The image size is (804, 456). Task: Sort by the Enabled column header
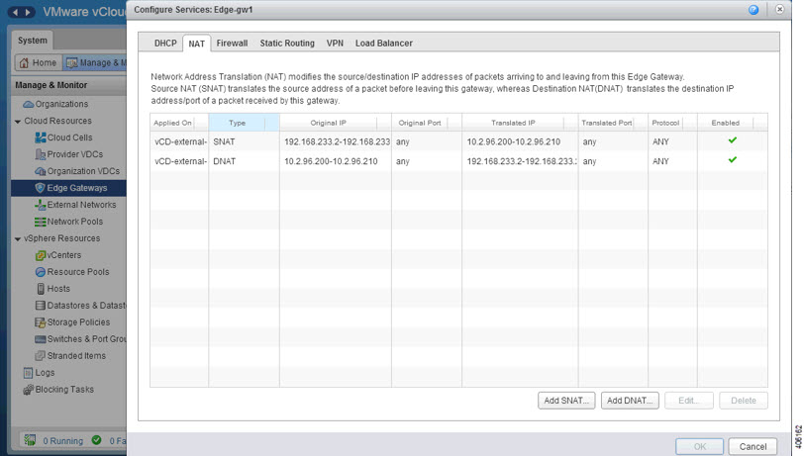(x=733, y=123)
